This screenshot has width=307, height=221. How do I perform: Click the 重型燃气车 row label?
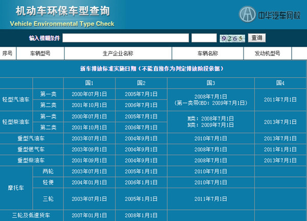click(x=31, y=150)
